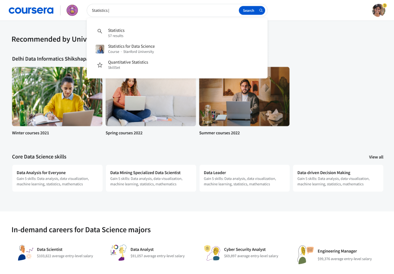Click the Data Analyst career illustration
This screenshot has height=274, width=394.
click(118, 253)
